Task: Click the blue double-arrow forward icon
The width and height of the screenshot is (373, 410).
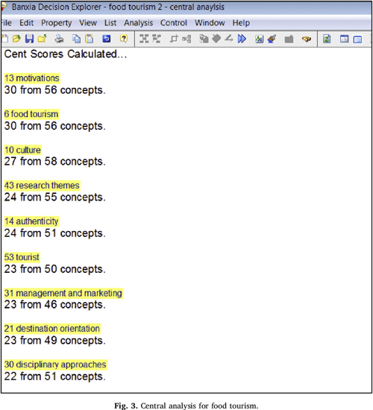Action: coord(242,39)
